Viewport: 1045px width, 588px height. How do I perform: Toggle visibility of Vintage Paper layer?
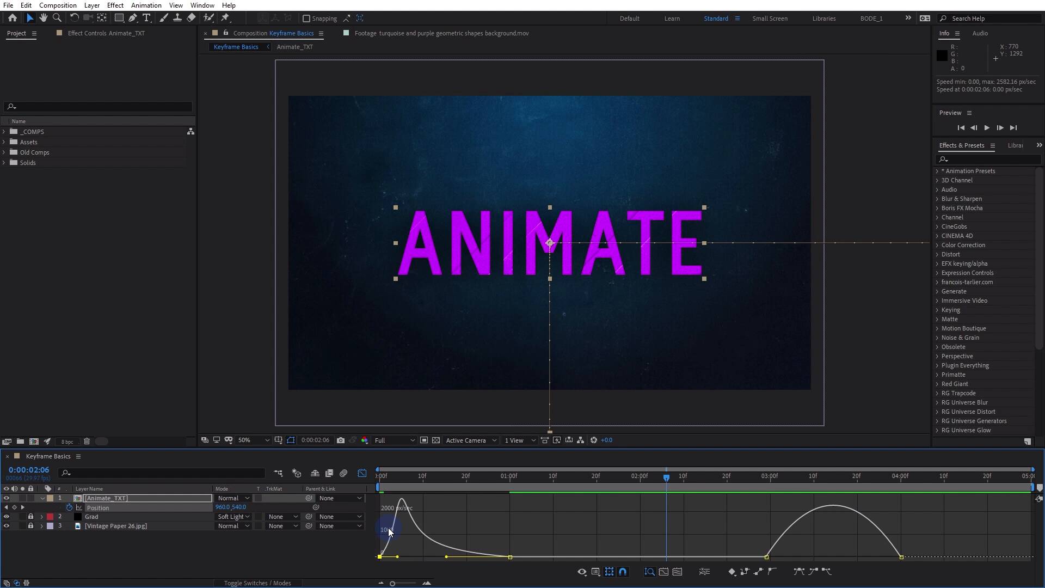pyautogui.click(x=6, y=525)
